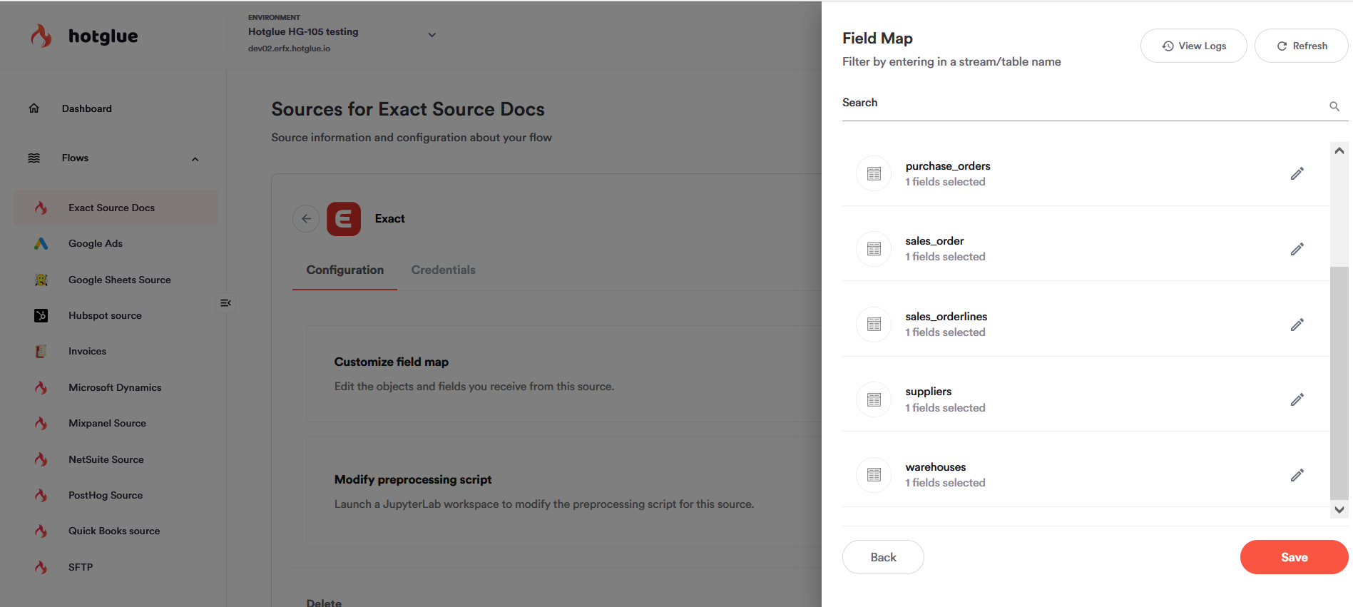Viewport: 1353px width, 607px height.
Task: Click the dev02.erfx.hotglue.io environment URL text
Action: (289, 49)
